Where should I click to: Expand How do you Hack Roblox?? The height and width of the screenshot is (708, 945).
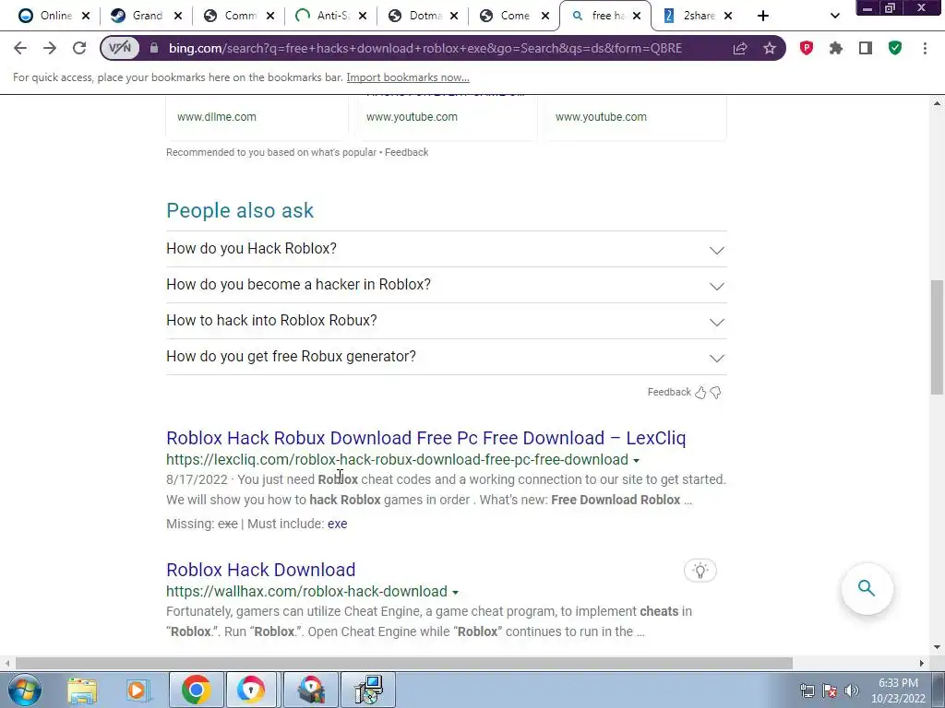446,249
